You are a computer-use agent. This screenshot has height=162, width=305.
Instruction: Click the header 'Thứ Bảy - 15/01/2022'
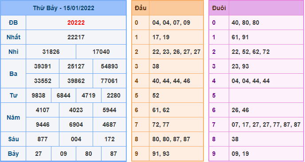point(63,8)
